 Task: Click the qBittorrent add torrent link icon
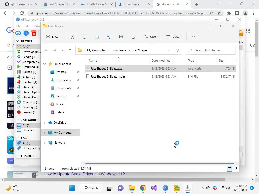(x=18, y=33)
